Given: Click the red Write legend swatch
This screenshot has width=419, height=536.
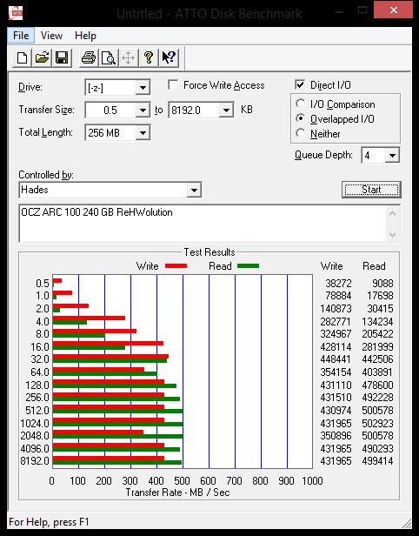Looking at the screenshot, I should pyautogui.click(x=176, y=266).
